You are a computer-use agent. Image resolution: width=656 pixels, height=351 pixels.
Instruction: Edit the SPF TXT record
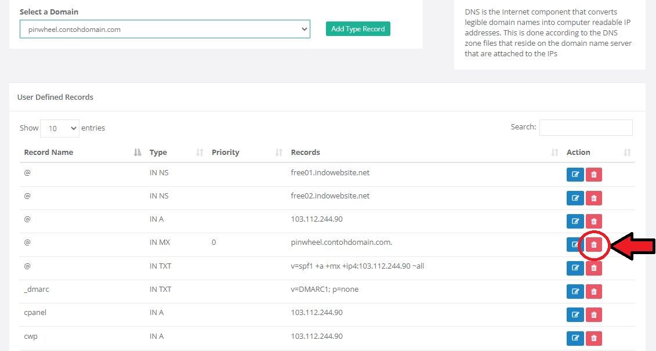tap(575, 268)
